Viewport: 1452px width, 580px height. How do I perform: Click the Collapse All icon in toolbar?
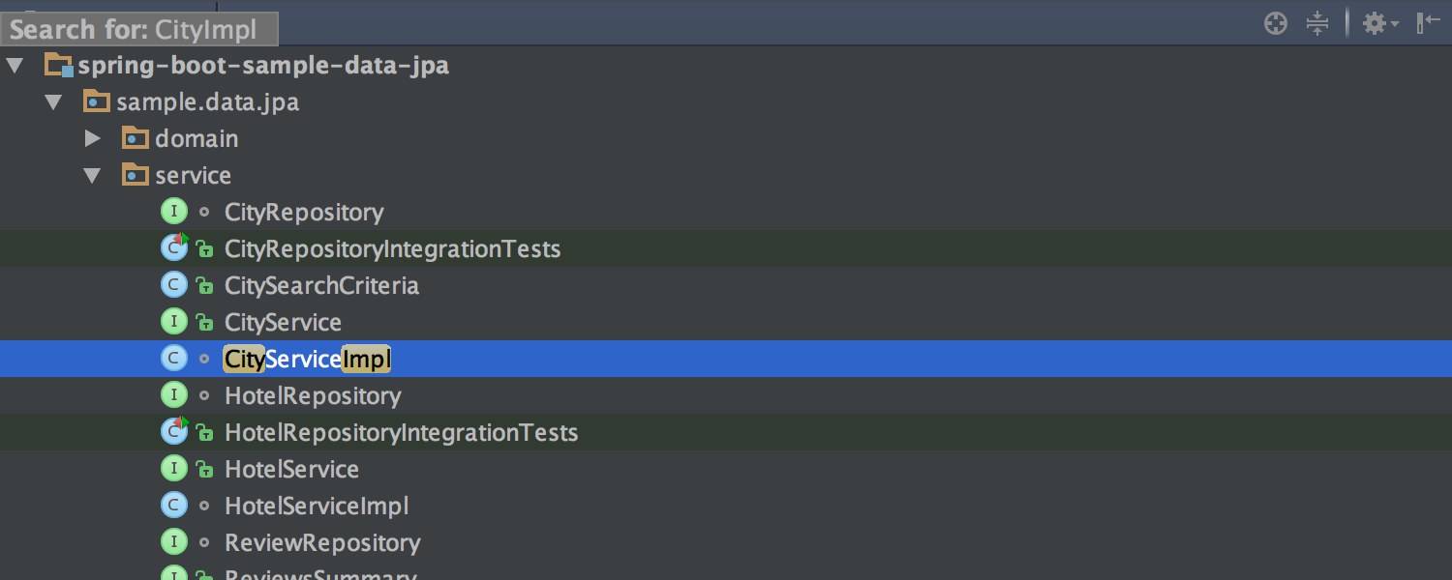click(x=1317, y=24)
